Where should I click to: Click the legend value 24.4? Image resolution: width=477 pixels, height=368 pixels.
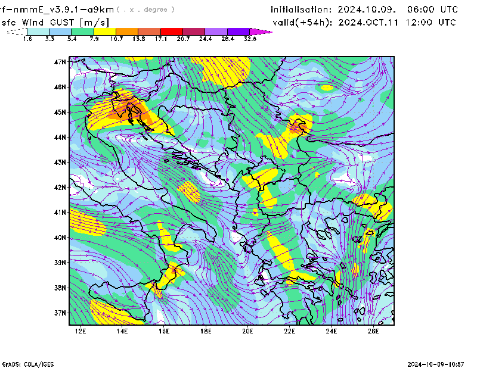click(x=205, y=39)
